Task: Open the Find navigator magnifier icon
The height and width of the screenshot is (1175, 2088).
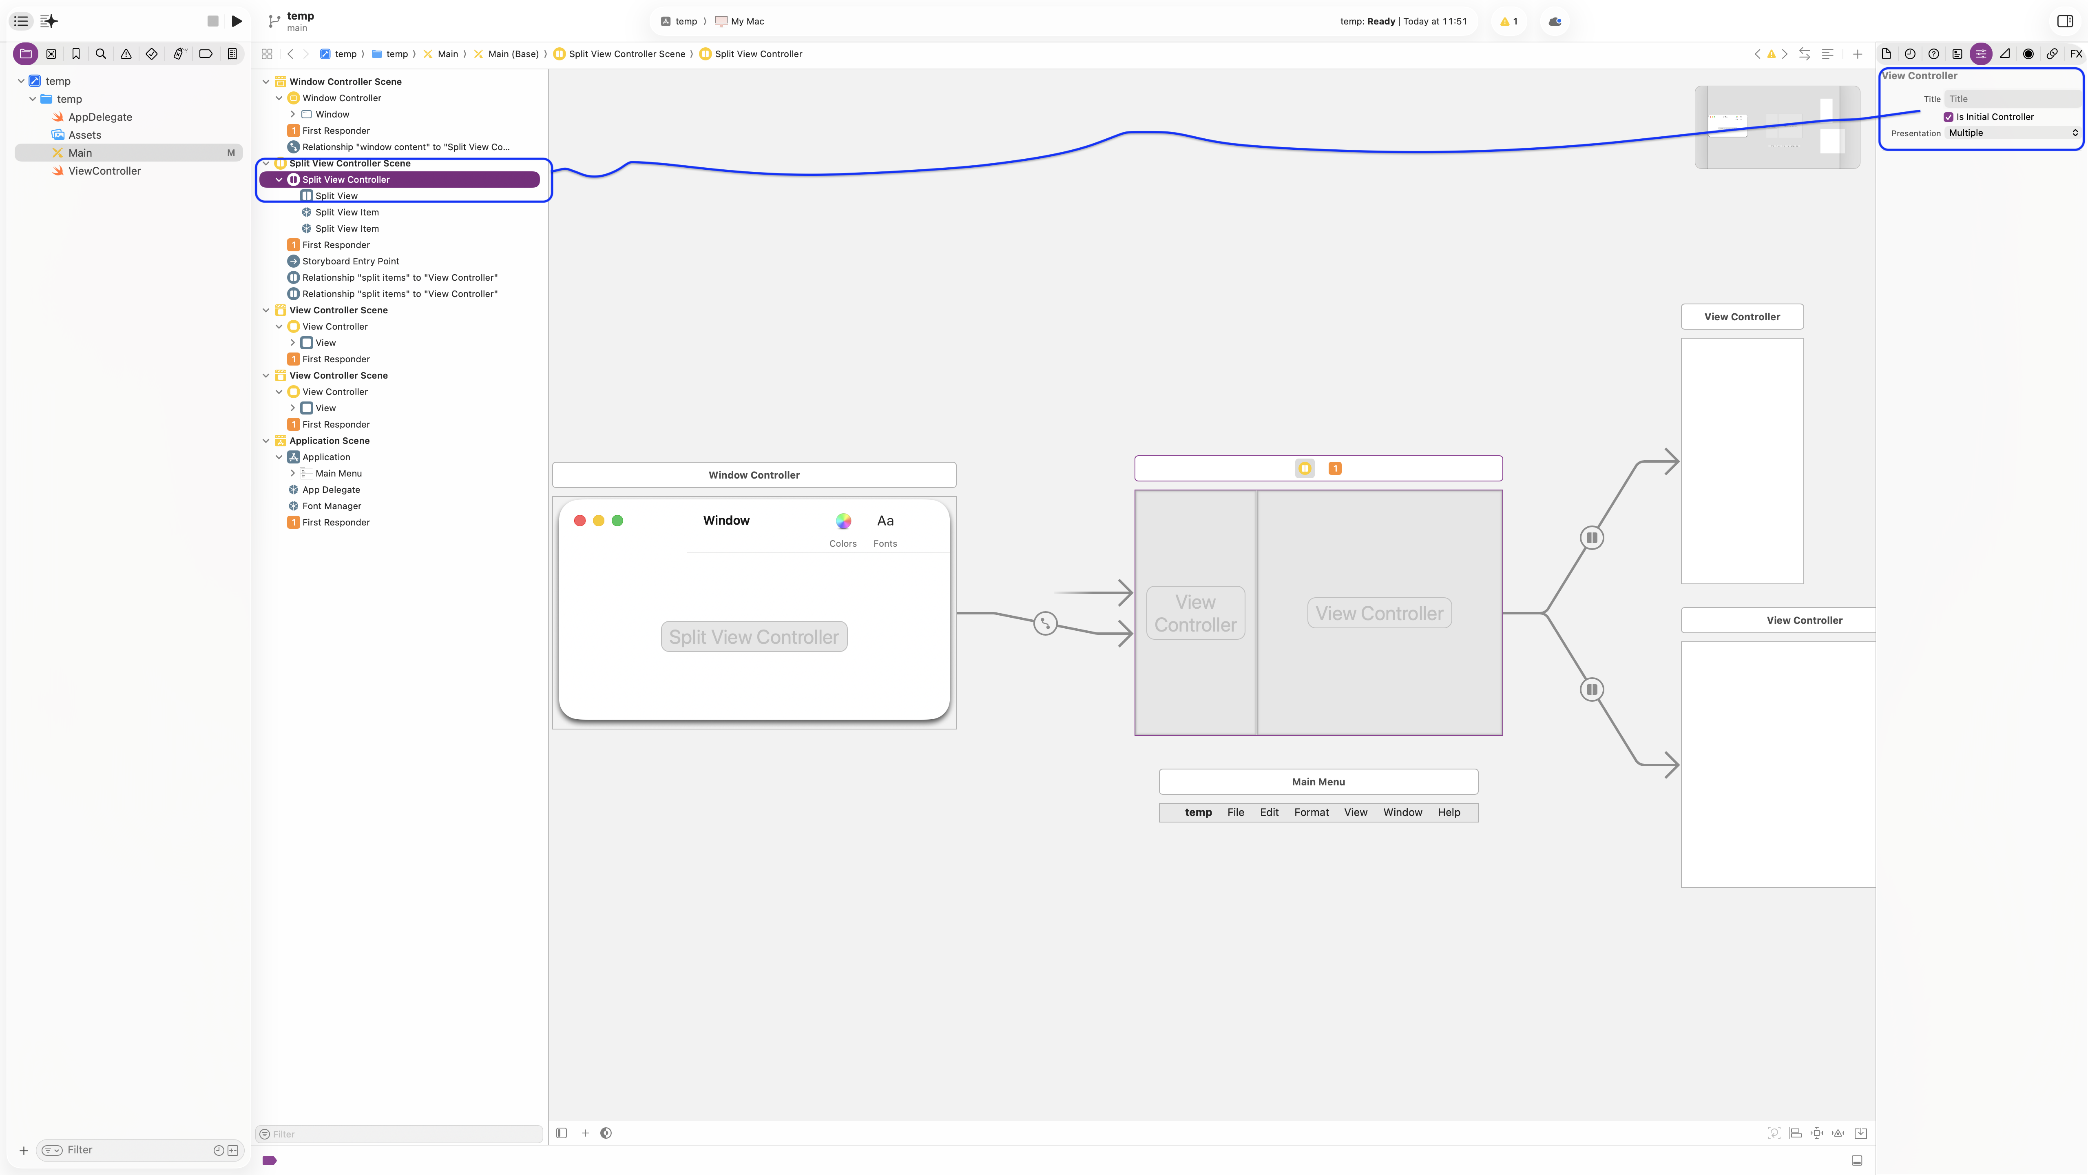Action: click(100, 53)
